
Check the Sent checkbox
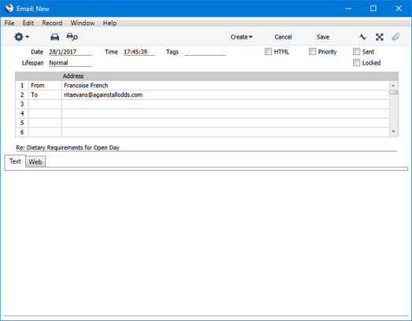point(356,51)
